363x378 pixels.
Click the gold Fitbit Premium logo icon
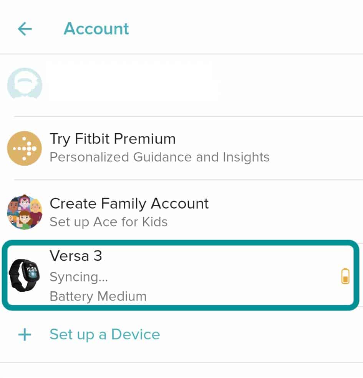click(24, 148)
